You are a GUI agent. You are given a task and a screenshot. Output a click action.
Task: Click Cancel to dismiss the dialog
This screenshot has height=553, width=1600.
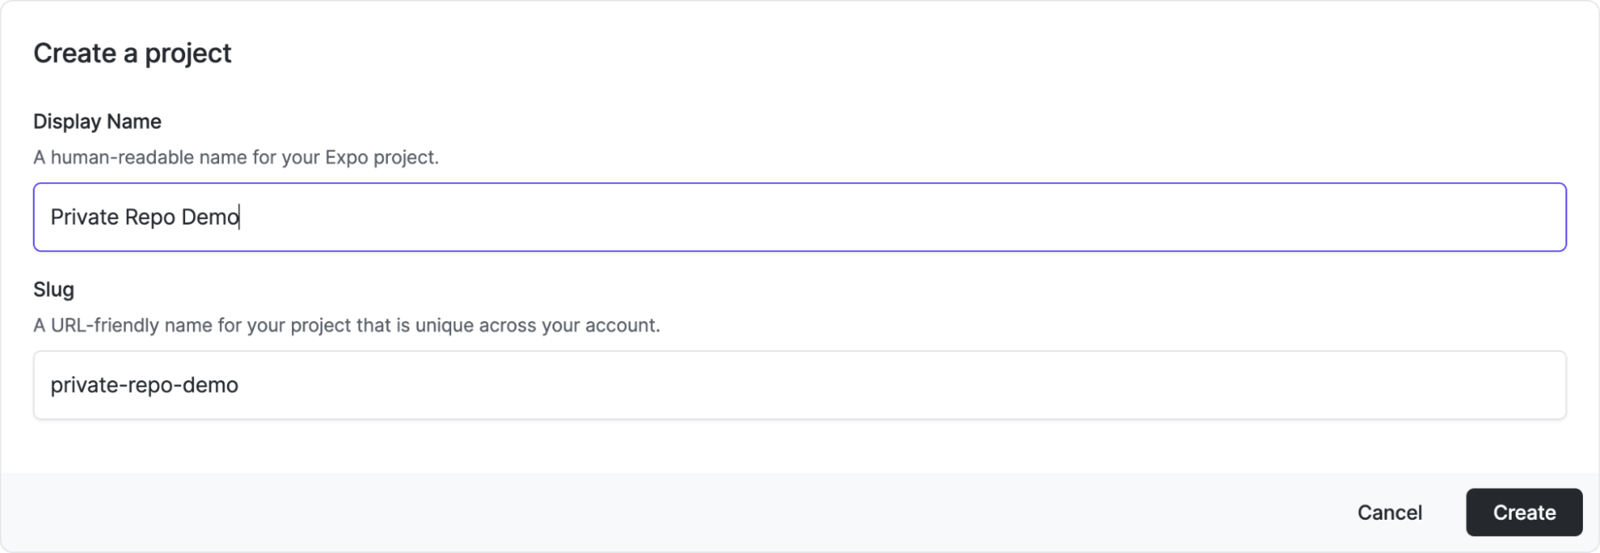[1389, 512]
